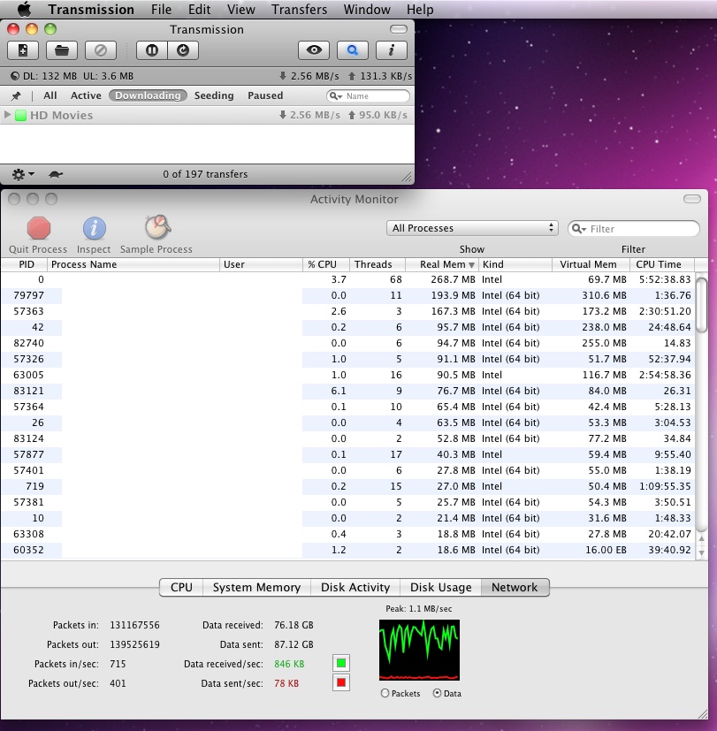
Task: Open the View menu
Action: click(x=241, y=10)
